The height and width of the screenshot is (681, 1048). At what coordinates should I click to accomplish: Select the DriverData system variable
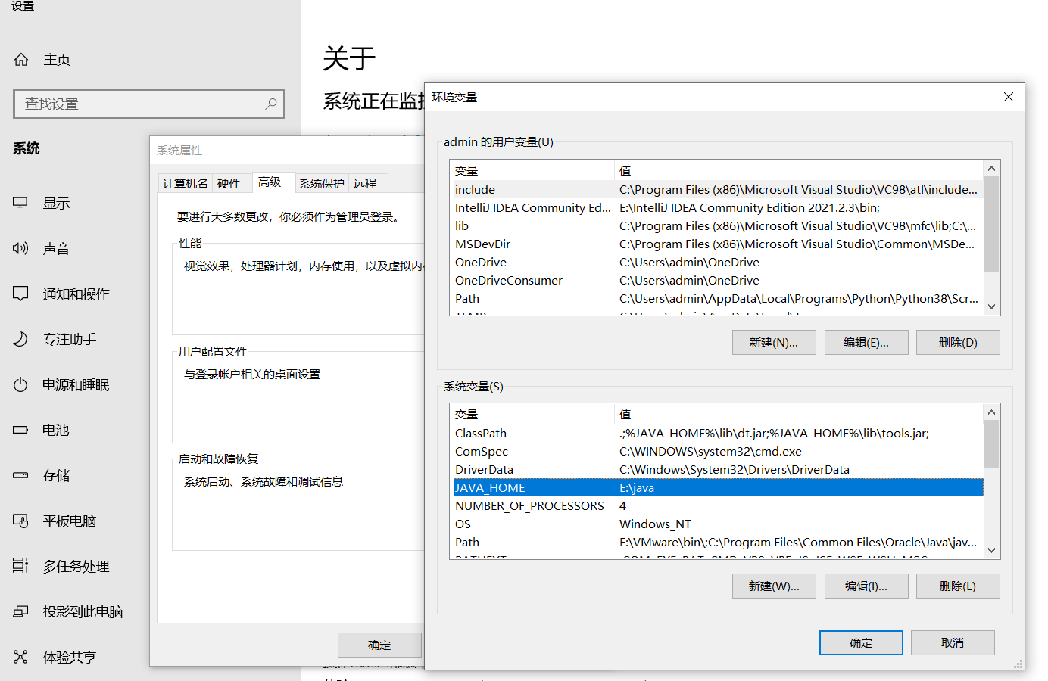[717, 469]
